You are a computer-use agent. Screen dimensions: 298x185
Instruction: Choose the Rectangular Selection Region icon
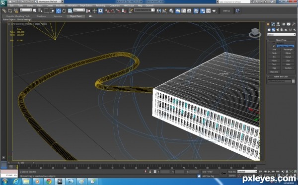click(46, 11)
